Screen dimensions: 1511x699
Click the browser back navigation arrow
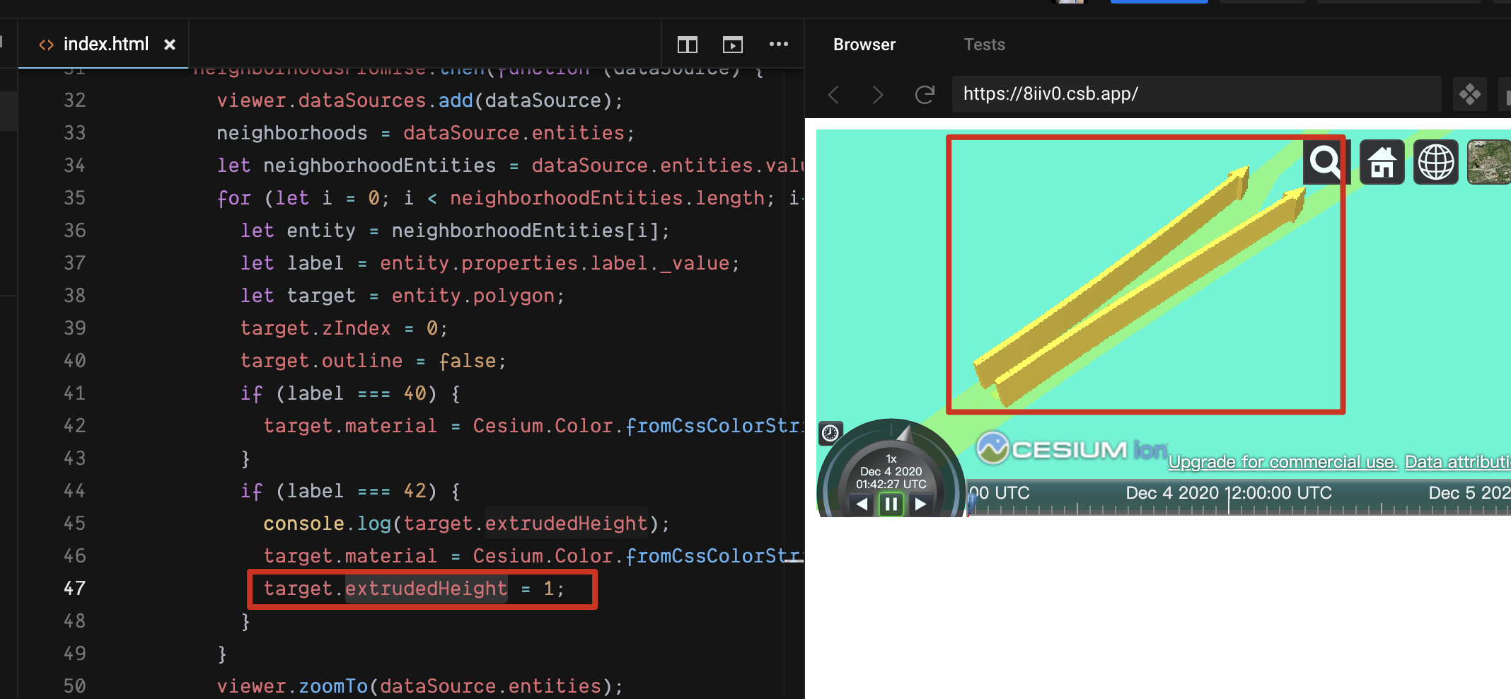[x=833, y=94]
